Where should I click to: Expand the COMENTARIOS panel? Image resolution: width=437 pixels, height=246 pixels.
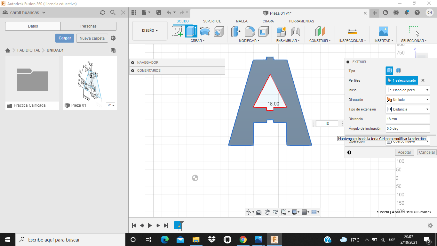point(133,70)
